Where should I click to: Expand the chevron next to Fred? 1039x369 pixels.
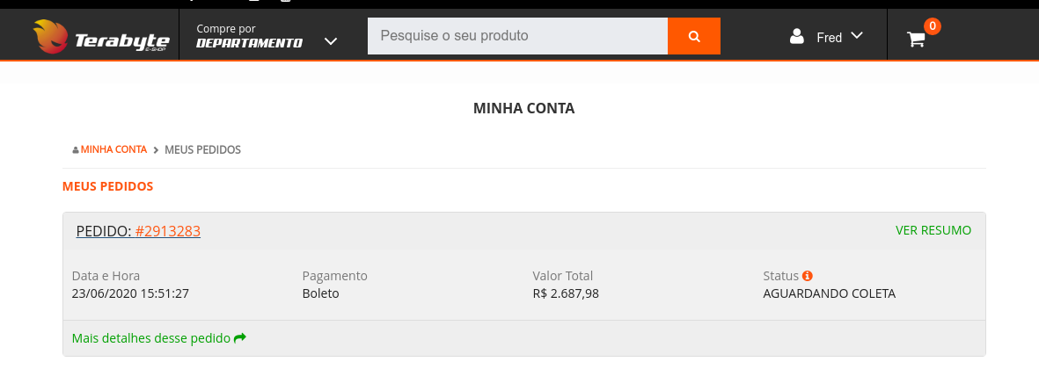[857, 35]
